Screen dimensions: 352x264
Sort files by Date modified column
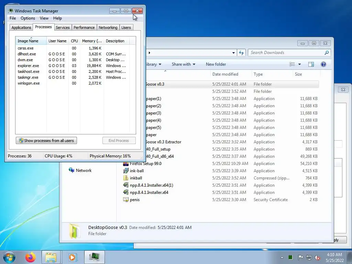231,74
